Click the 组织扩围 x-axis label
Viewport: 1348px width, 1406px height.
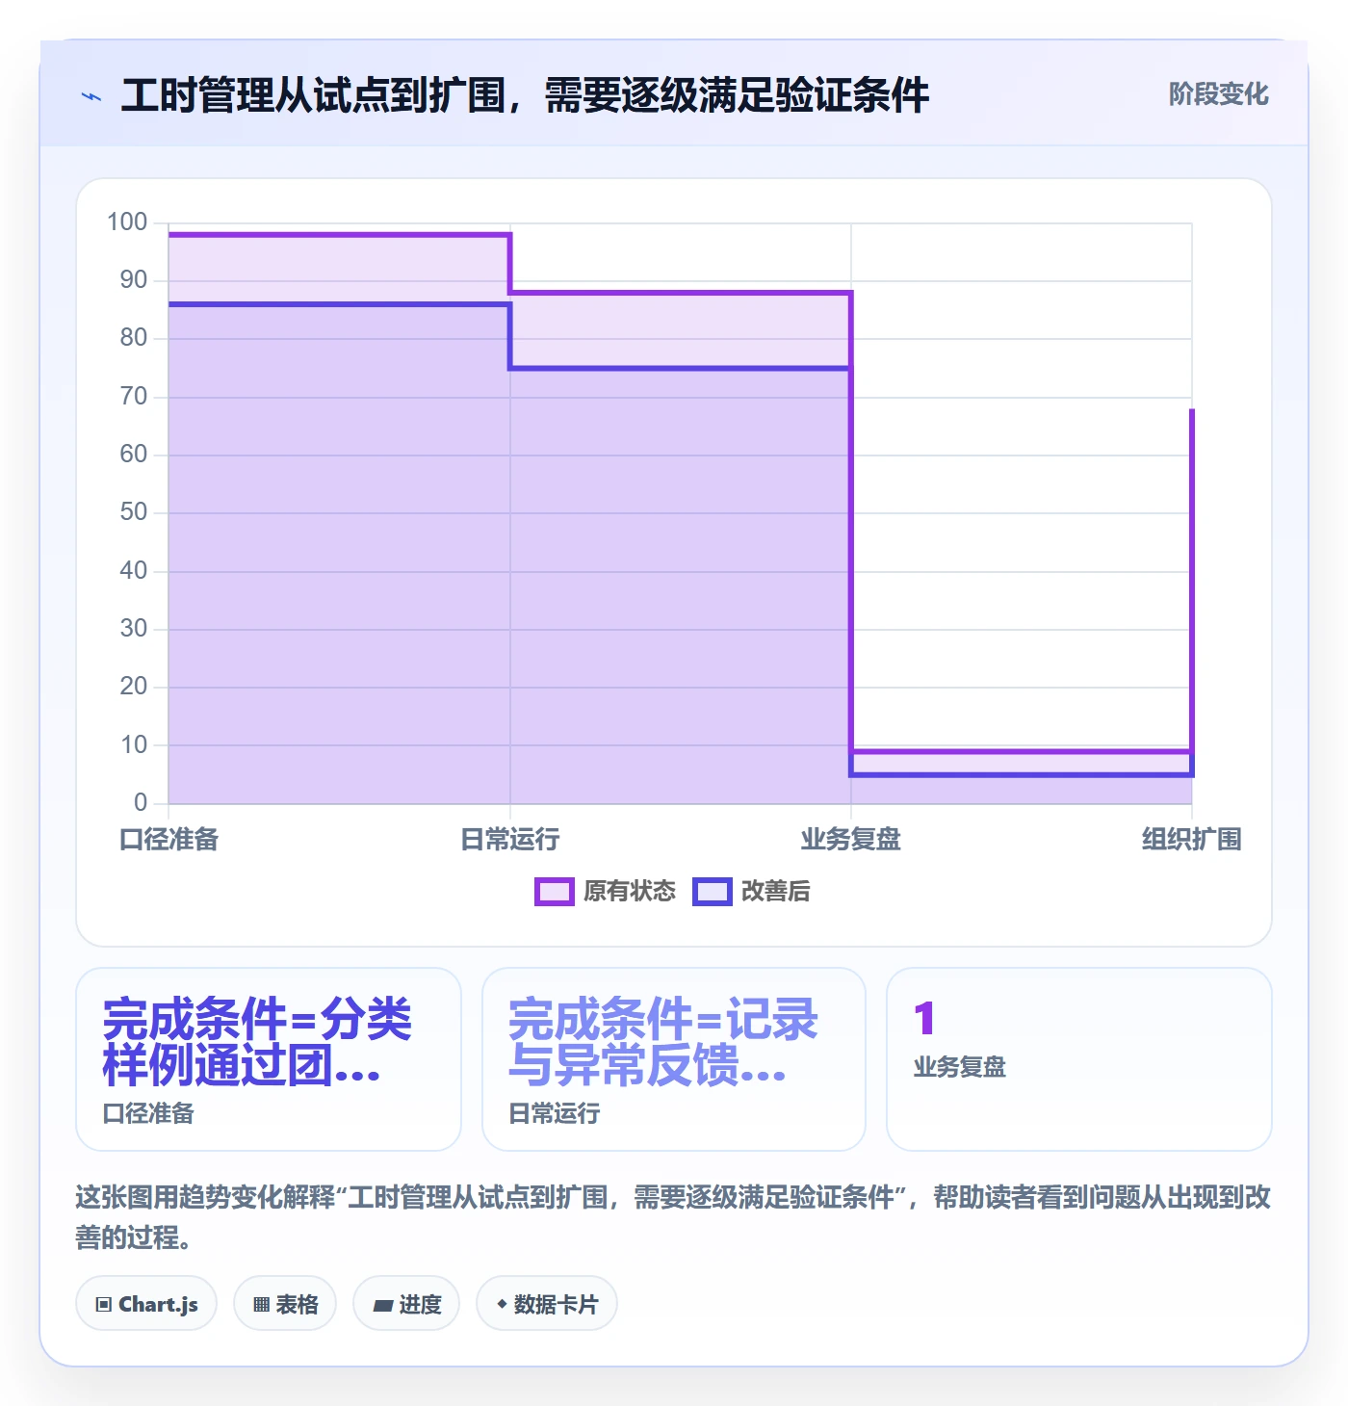[1192, 840]
